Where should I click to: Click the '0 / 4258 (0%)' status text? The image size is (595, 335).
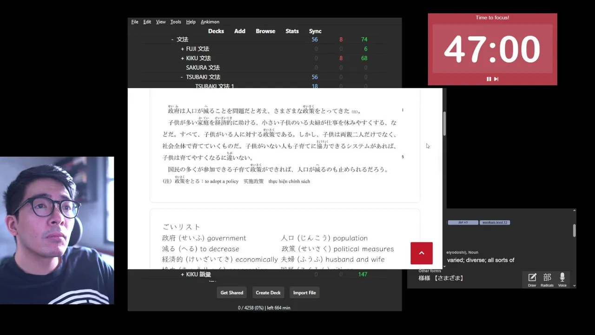[250, 308]
